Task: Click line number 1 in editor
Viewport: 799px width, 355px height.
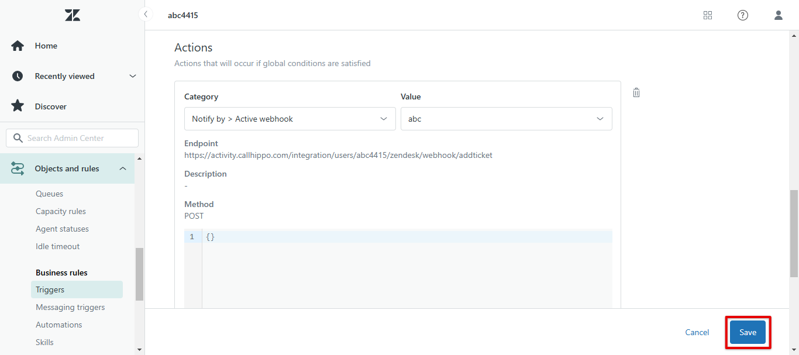Action: (x=192, y=237)
